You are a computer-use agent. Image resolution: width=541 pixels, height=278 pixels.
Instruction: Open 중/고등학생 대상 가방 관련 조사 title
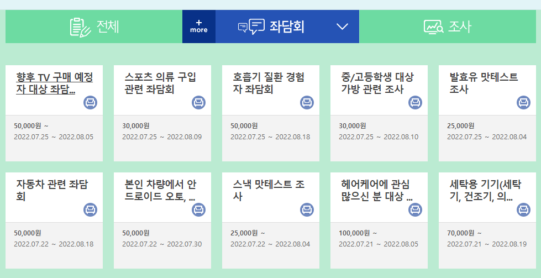[377, 83]
